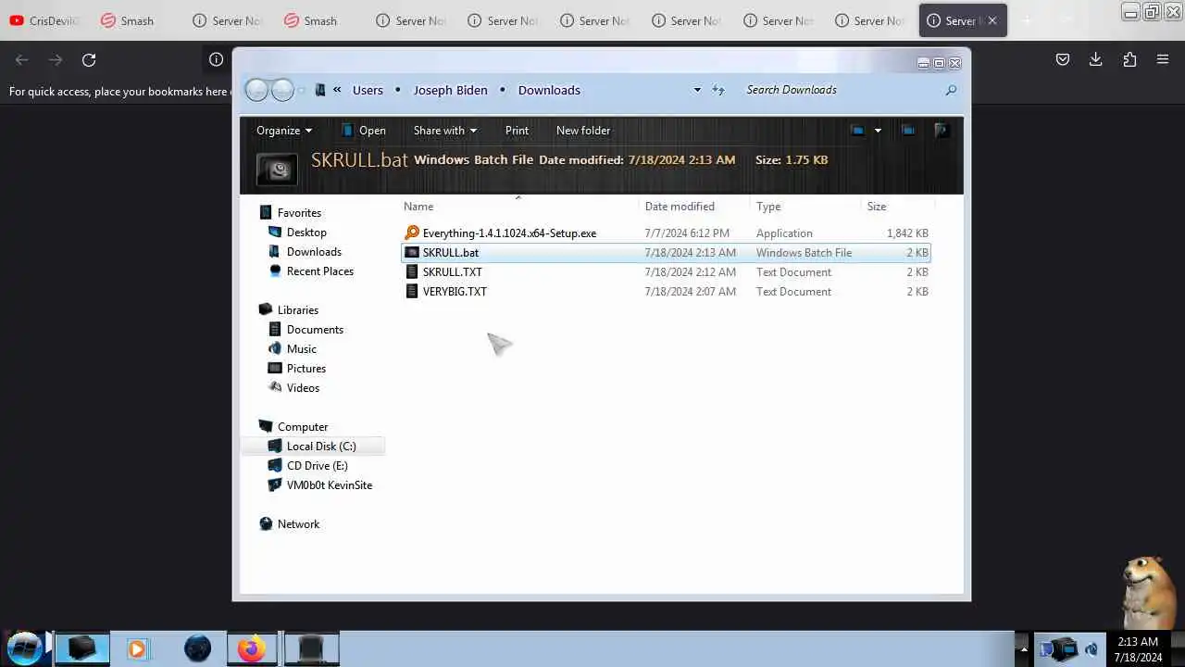The width and height of the screenshot is (1185, 667).
Task: Click the Everything setup file's magnifier icon
Action: coord(412,233)
